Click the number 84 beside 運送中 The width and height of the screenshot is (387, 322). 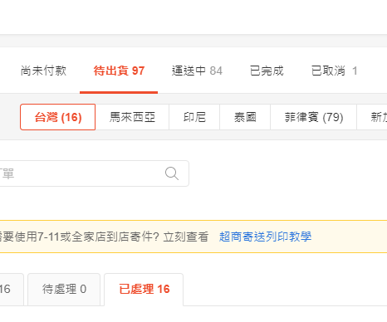click(x=216, y=71)
